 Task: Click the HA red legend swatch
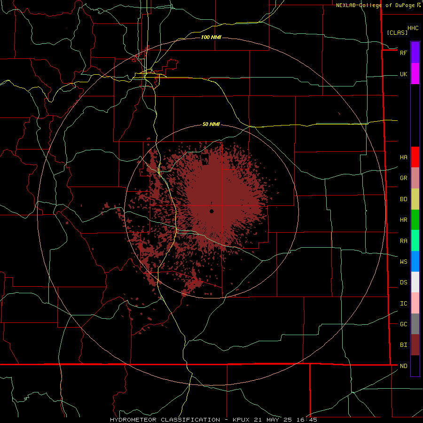click(415, 157)
